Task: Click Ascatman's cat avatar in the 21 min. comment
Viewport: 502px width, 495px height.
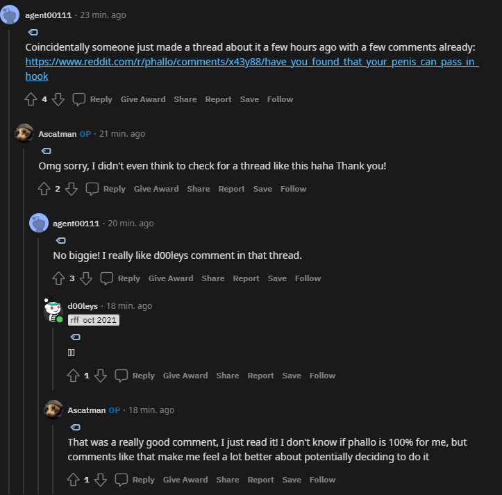Action: (24, 133)
